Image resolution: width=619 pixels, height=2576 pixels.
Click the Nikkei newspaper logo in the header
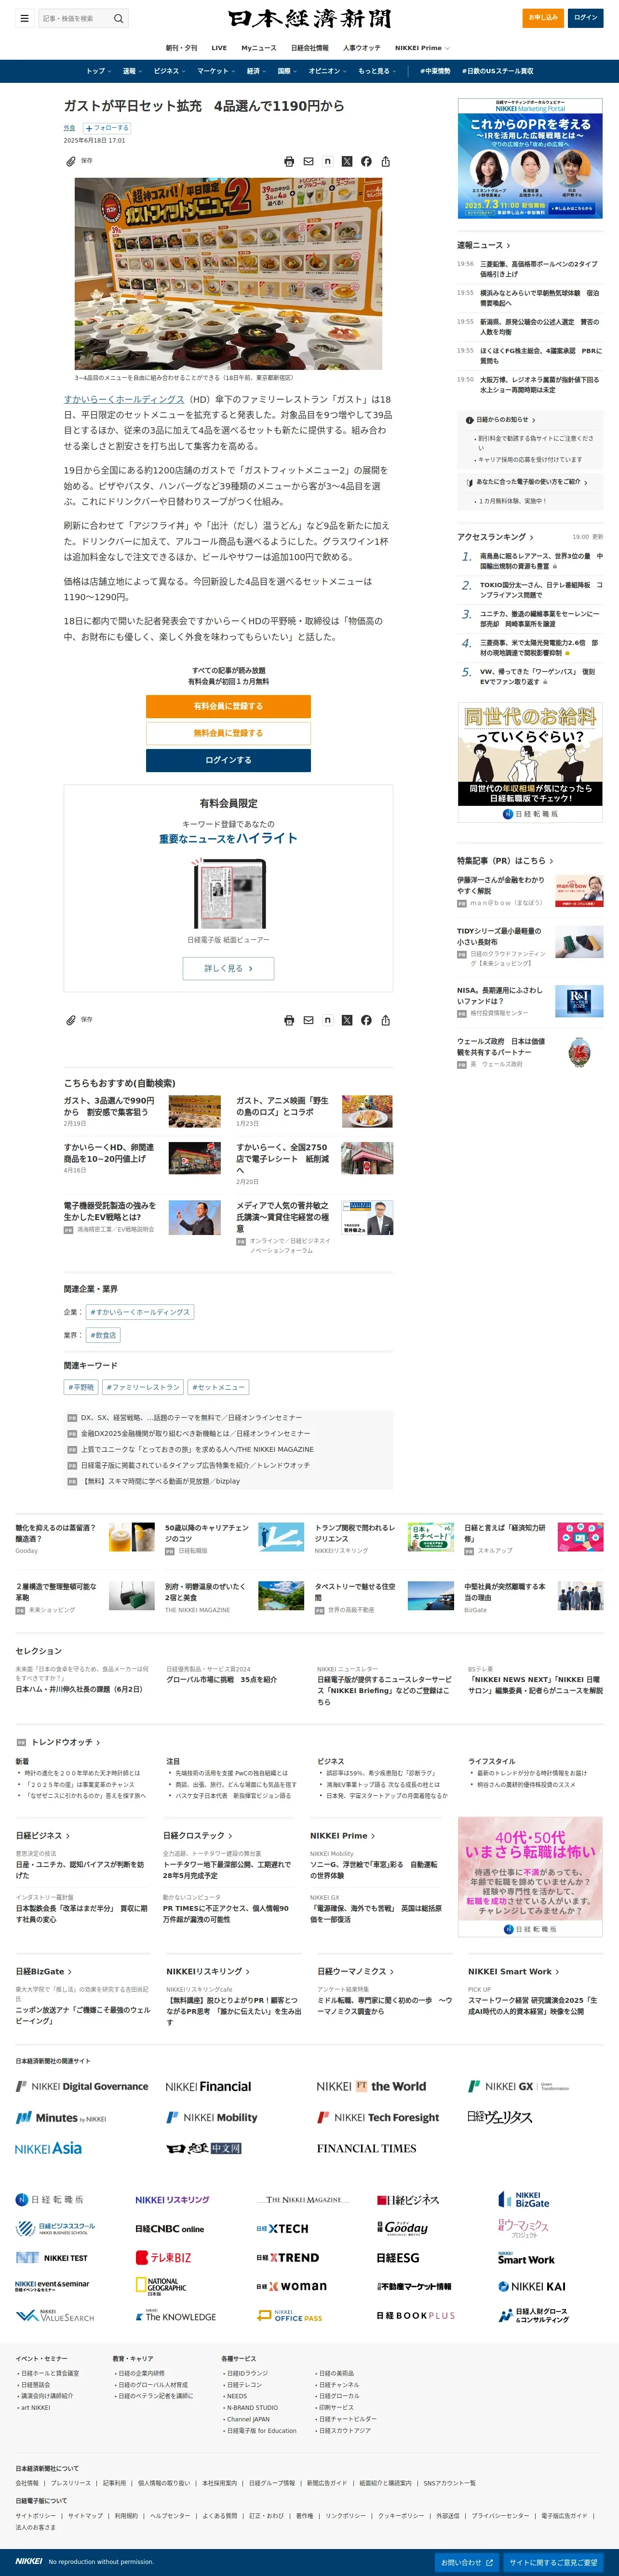pos(309,18)
